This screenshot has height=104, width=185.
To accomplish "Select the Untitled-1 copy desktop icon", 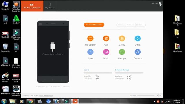I will click(x=16, y=78).
